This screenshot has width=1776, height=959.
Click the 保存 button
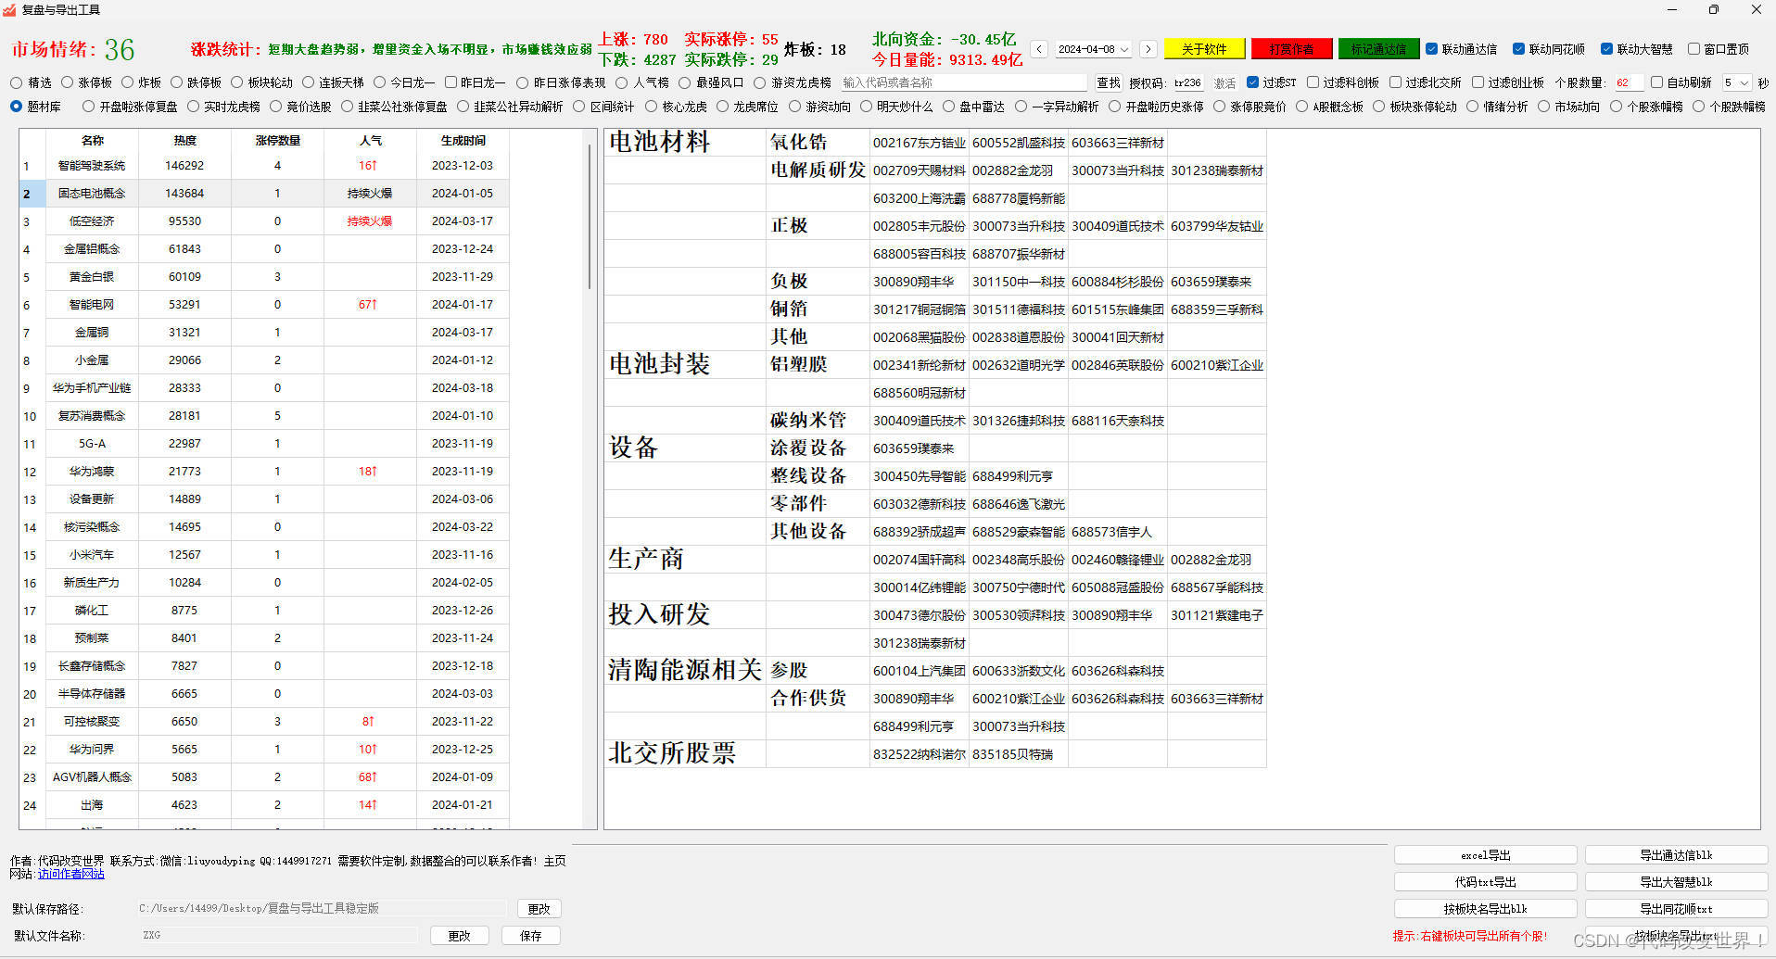click(x=531, y=936)
